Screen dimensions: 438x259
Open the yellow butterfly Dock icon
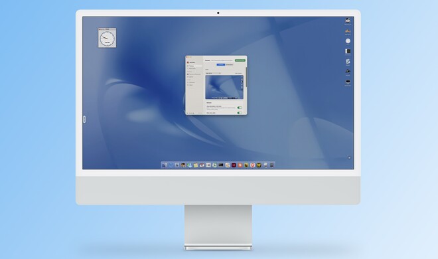pyautogui.click(x=259, y=165)
